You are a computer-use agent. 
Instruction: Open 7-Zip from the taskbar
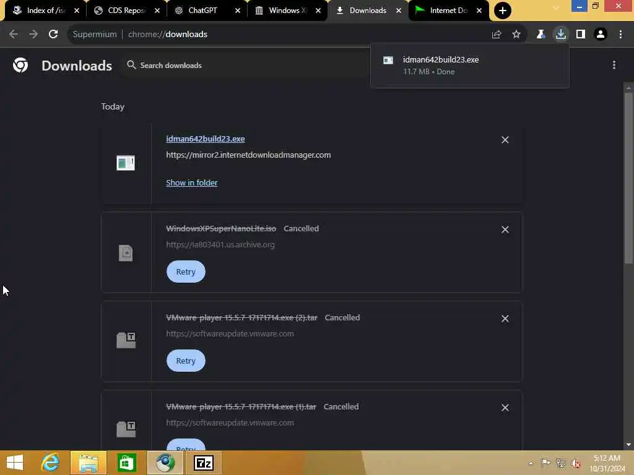pos(203,463)
